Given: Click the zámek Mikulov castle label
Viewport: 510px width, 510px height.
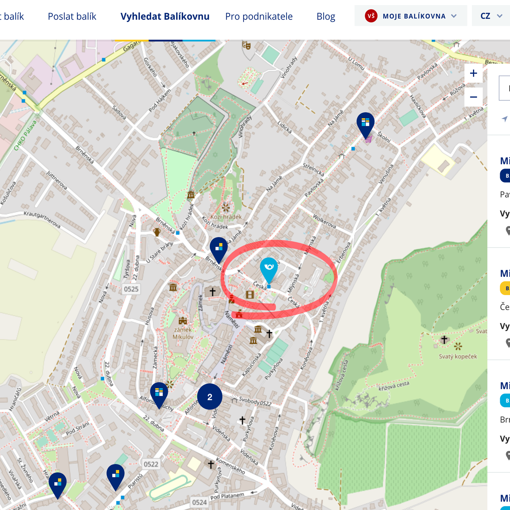Looking at the screenshot, I should coord(183,333).
